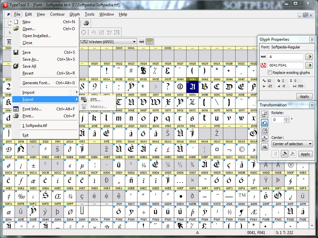Click the down arrow of the vertical scrollbar
Image resolution: width=318 pixels, height=238 pixels.
[312, 226]
